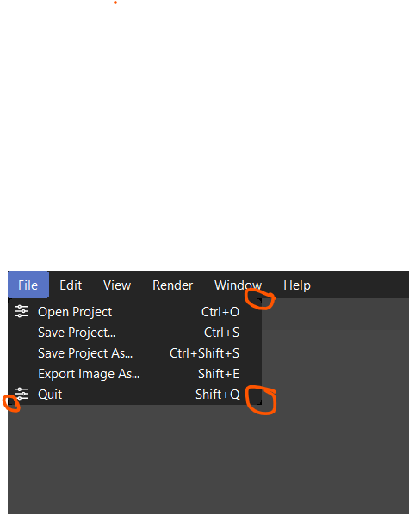Viewport: 409px width, 514px height.
Task: Open the Edit menu
Action: [71, 285]
